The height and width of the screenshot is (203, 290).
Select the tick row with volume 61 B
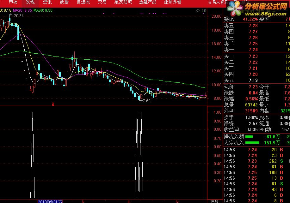(256, 167)
